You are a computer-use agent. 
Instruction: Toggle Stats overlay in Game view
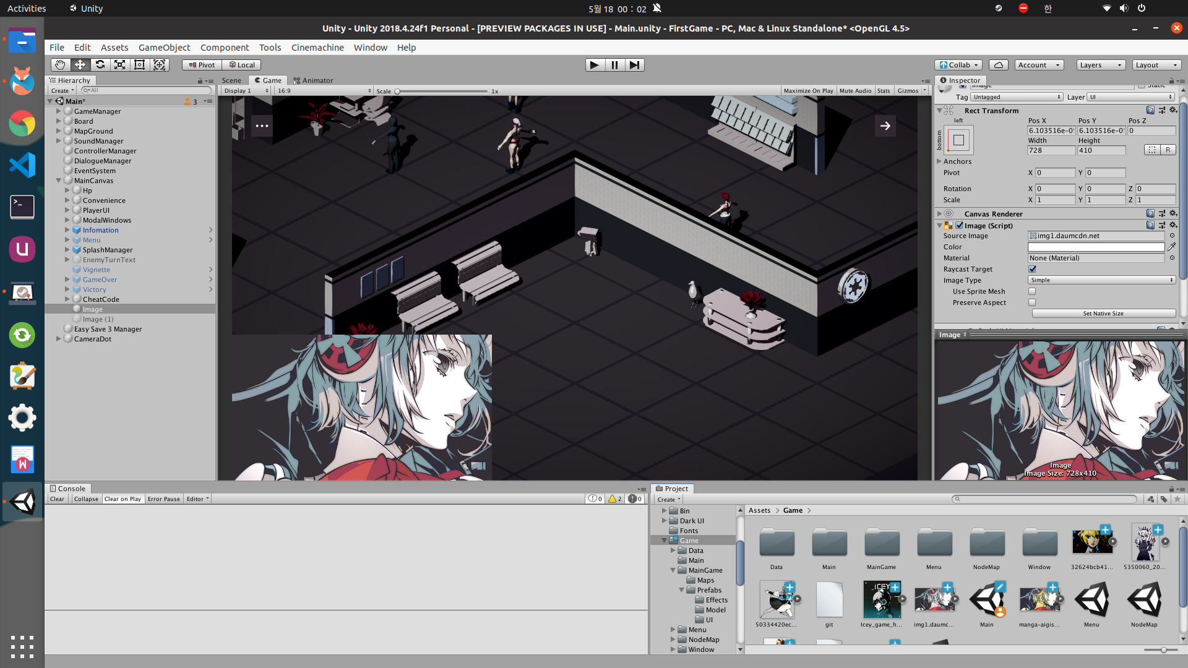(884, 91)
